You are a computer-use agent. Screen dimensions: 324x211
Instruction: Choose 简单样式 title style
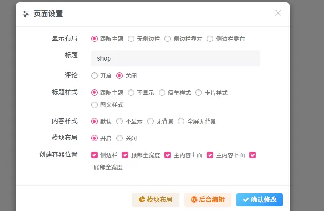coord(162,93)
